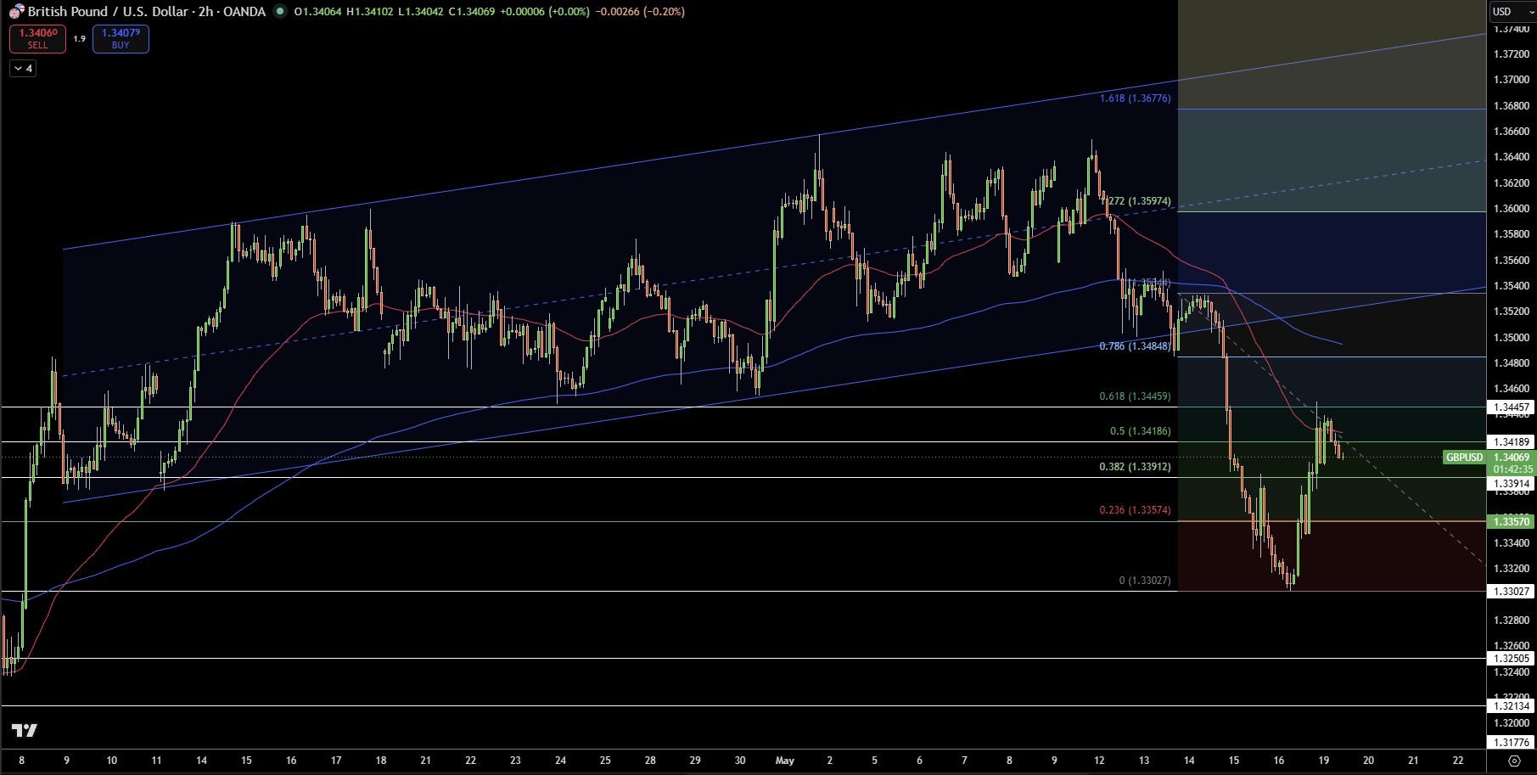Collapse the indicator legend showing 4
The height and width of the screenshot is (775, 1537).
click(x=23, y=69)
